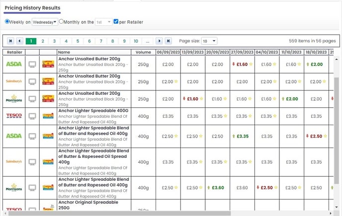Open ASDA Anchor Unsalted Butter product thumbnail
The width and height of the screenshot is (342, 216).
pyautogui.click(x=48, y=64)
